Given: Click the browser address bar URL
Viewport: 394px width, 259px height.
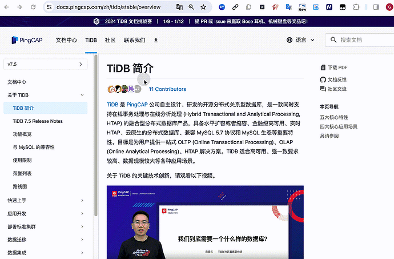Looking at the screenshot, I should (x=108, y=7).
